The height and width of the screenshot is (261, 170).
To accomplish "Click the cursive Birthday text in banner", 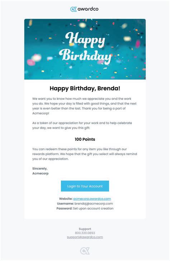I will coord(85,56).
